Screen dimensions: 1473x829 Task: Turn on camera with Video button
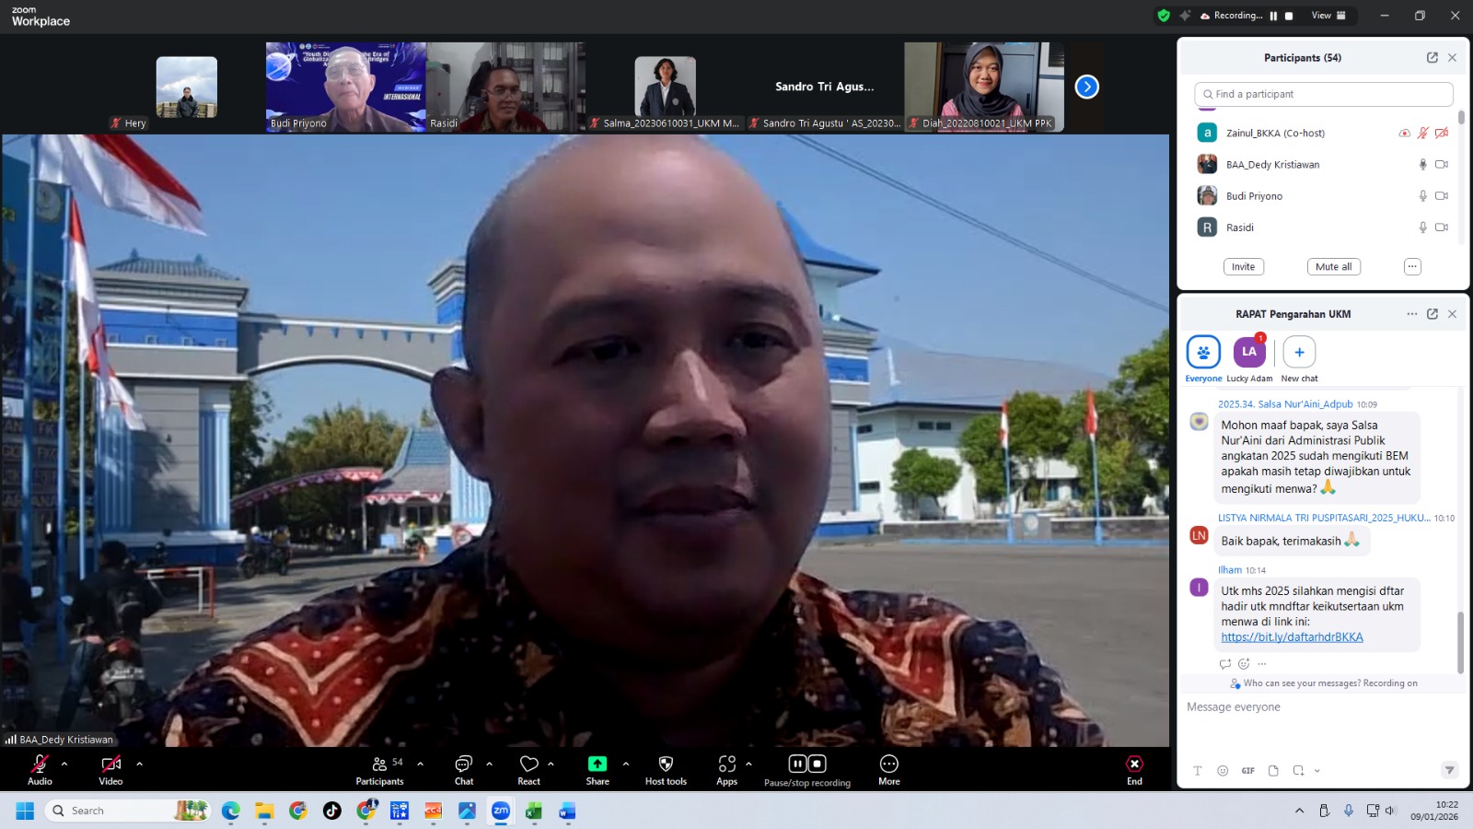[110, 765]
